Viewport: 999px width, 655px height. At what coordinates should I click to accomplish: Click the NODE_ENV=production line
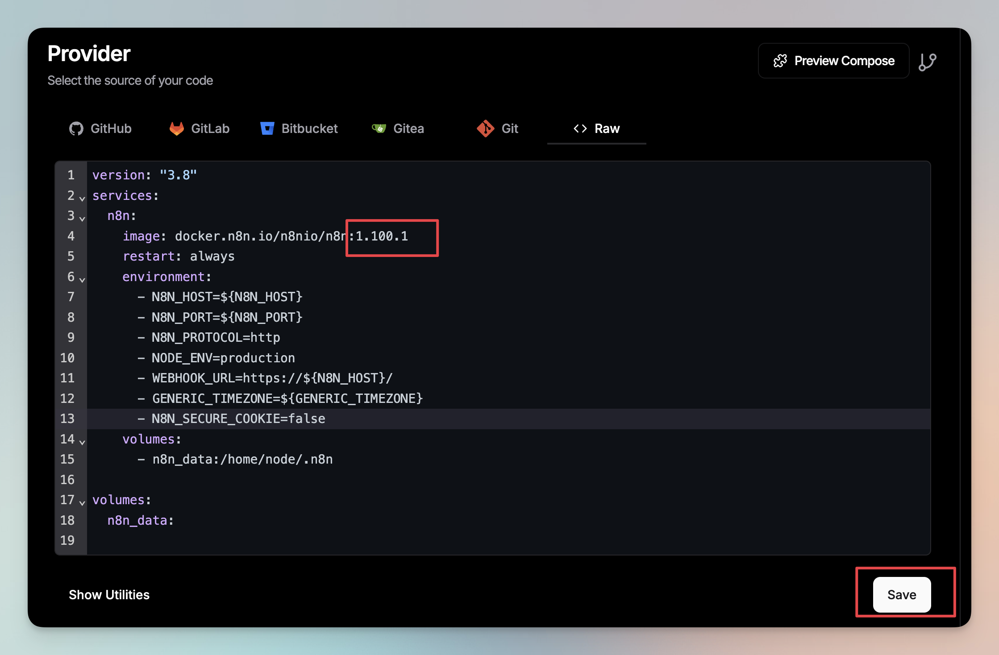(x=216, y=358)
